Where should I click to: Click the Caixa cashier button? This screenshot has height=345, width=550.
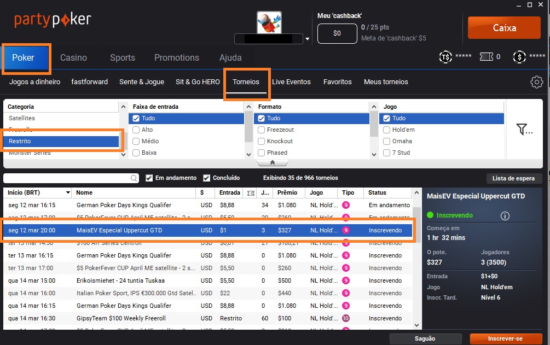(505, 28)
